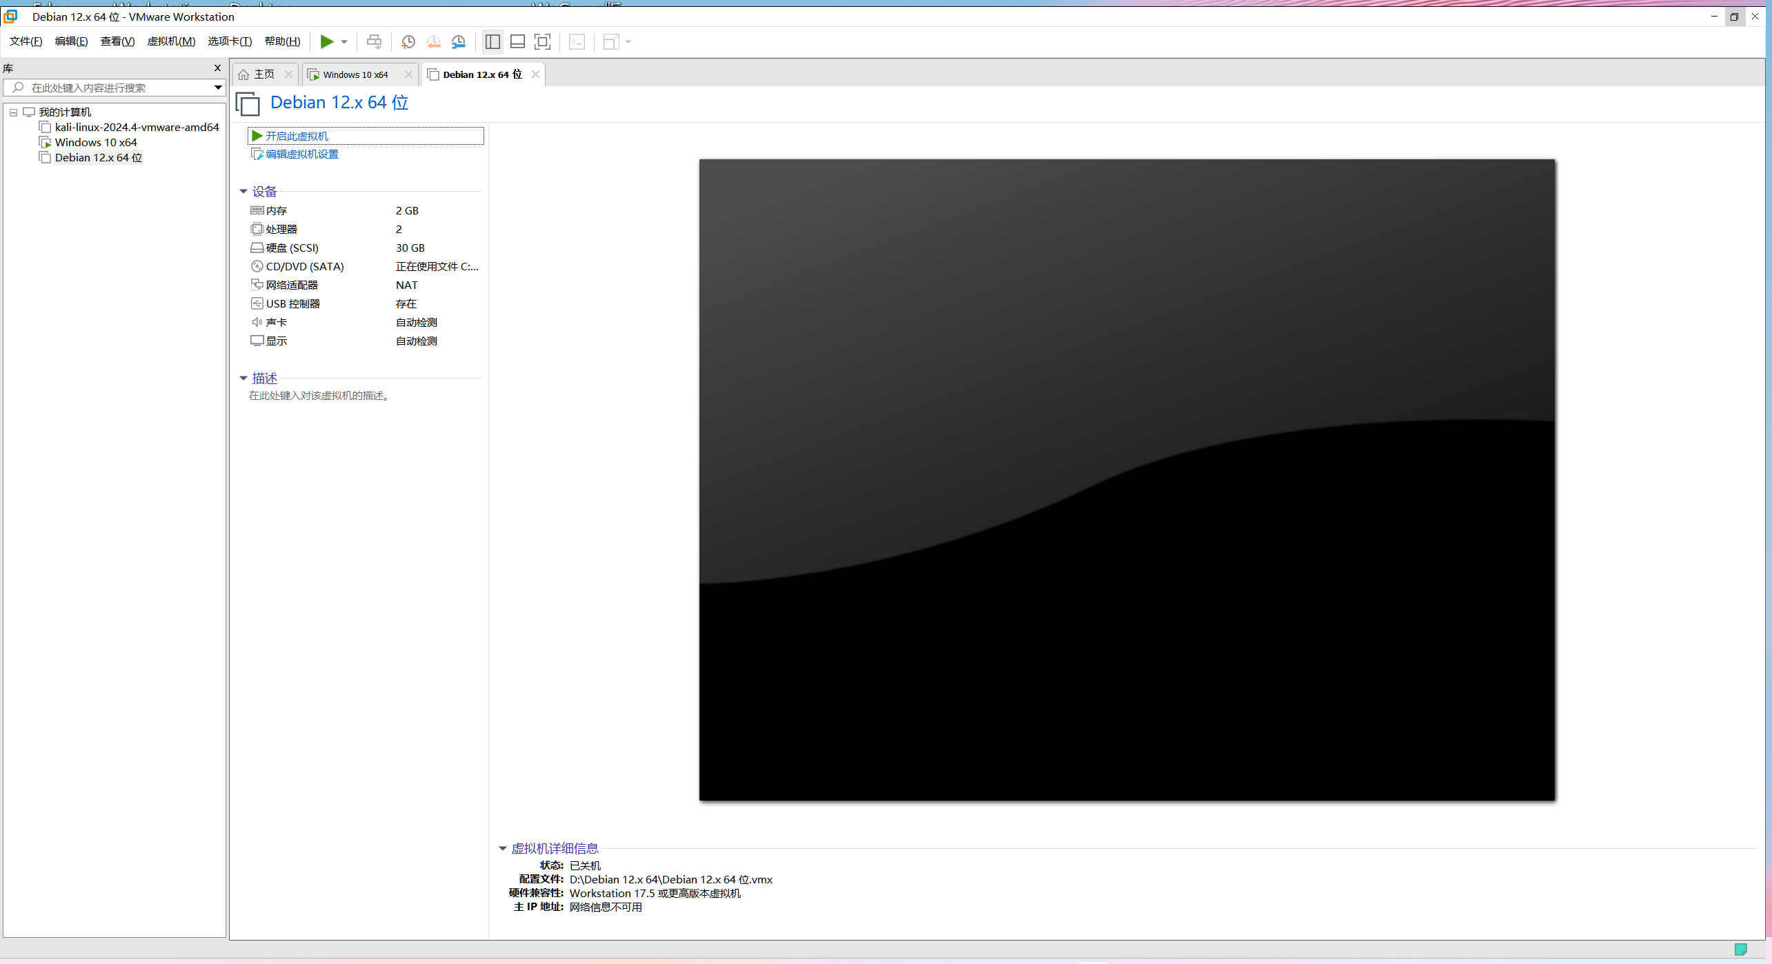Click the large Debian 12.x 64 位 title
Viewport: 1772px width, 964px height.
pyautogui.click(x=339, y=103)
